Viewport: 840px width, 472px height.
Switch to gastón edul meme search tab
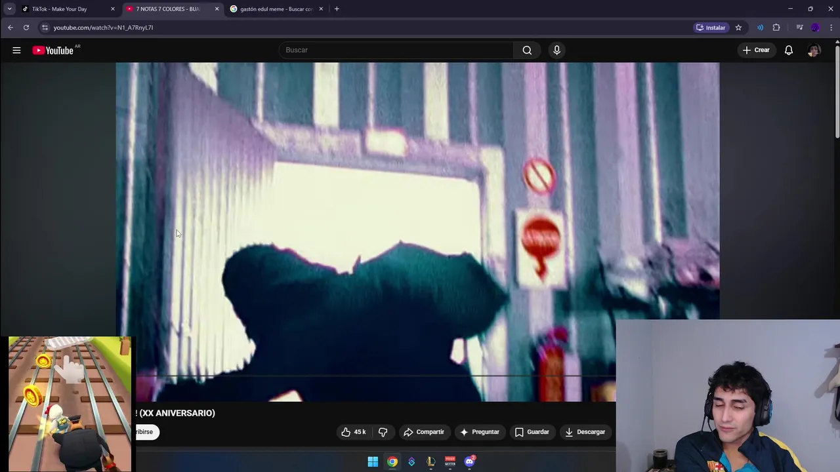click(x=278, y=9)
